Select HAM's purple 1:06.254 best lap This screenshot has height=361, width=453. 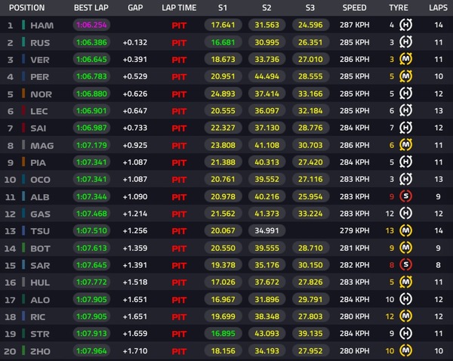[91, 25]
